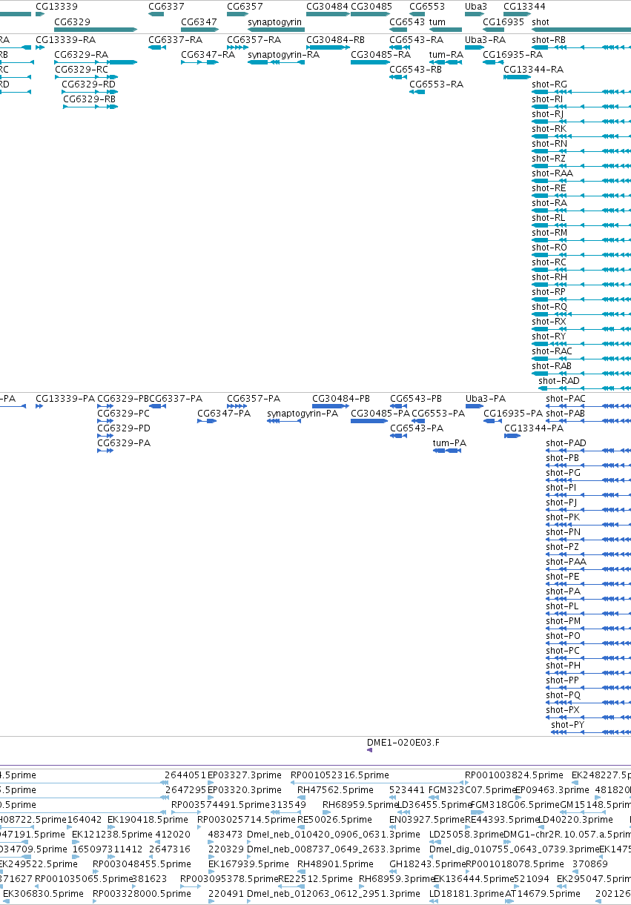Select protein CG30484-PB

pyautogui.click(x=341, y=399)
